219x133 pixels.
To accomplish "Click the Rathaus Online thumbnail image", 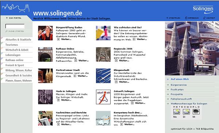I will (x=45, y=55).
